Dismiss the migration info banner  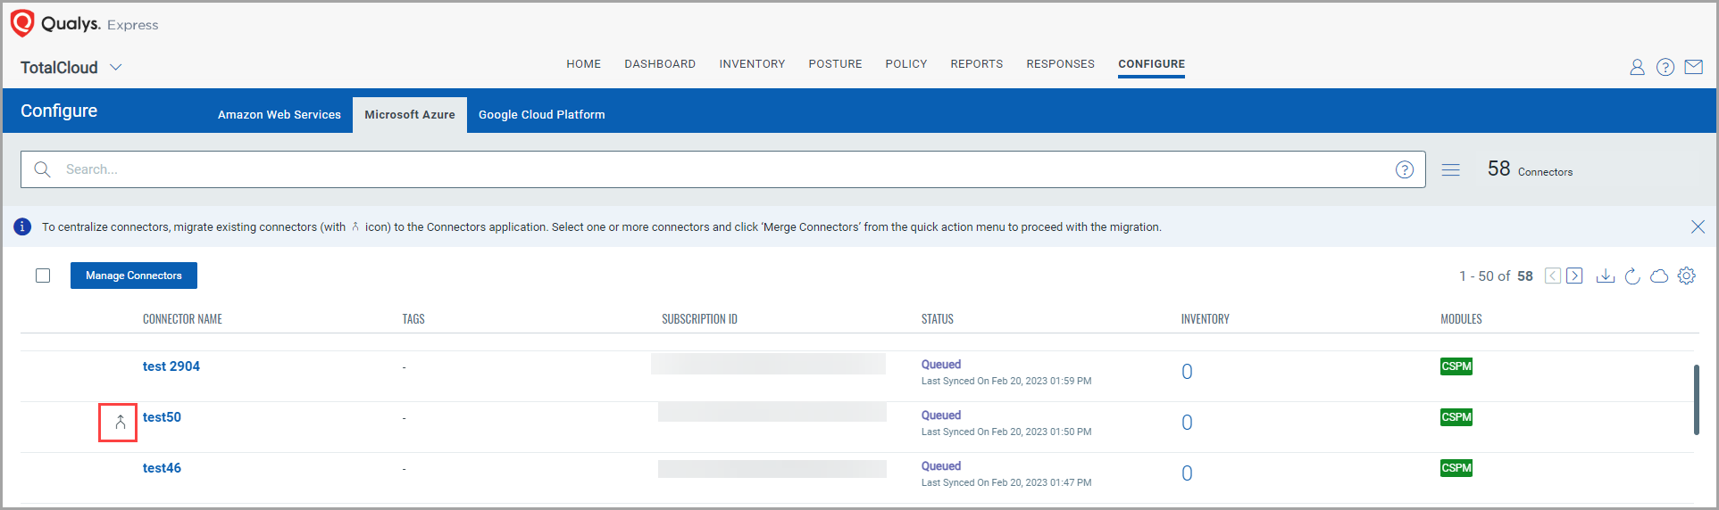[1698, 226]
